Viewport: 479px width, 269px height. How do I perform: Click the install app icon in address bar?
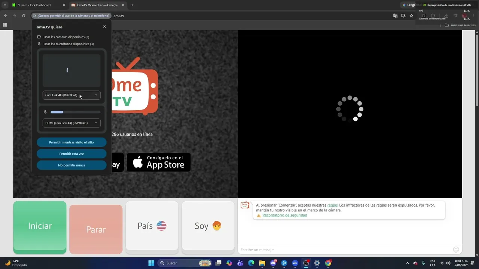403,16
